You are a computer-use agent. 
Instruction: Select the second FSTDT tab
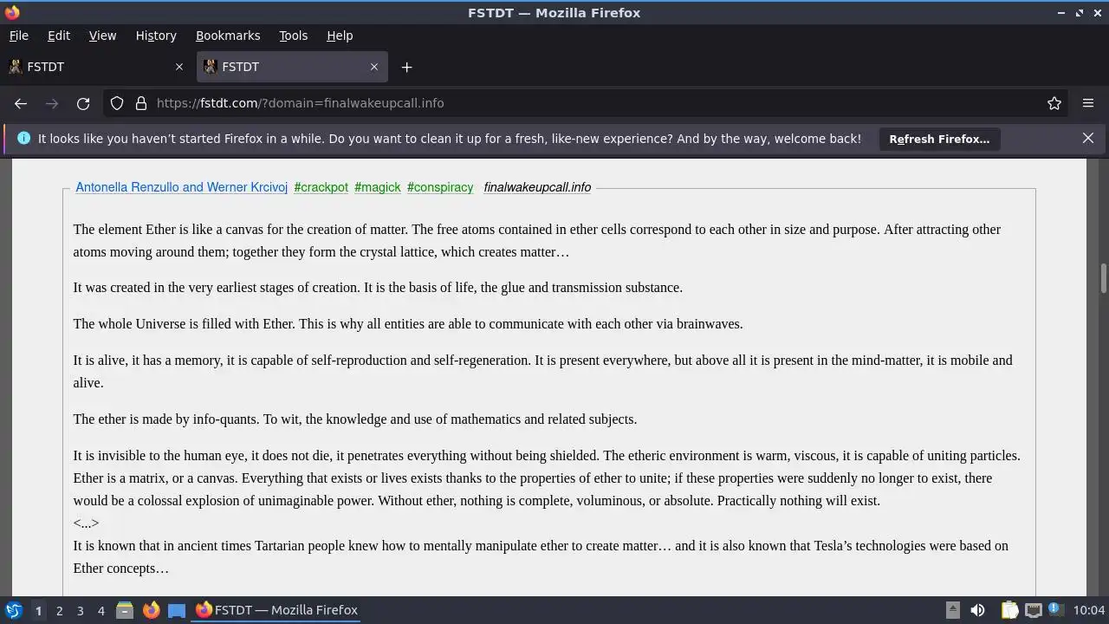point(290,67)
